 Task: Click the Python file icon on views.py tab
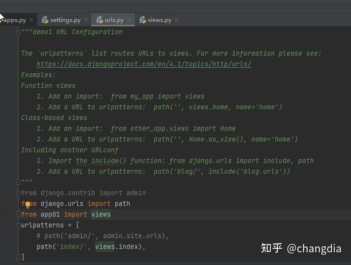pyautogui.click(x=143, y=20)
